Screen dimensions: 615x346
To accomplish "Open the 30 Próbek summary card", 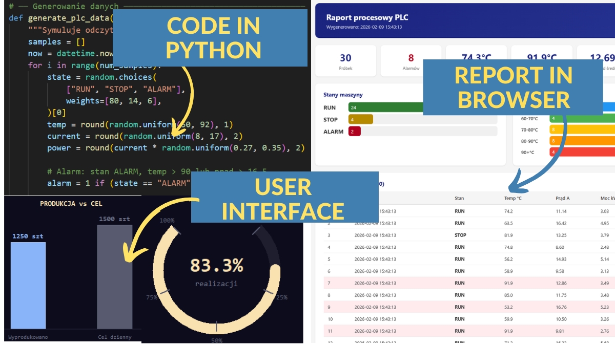I will point(345,61).
